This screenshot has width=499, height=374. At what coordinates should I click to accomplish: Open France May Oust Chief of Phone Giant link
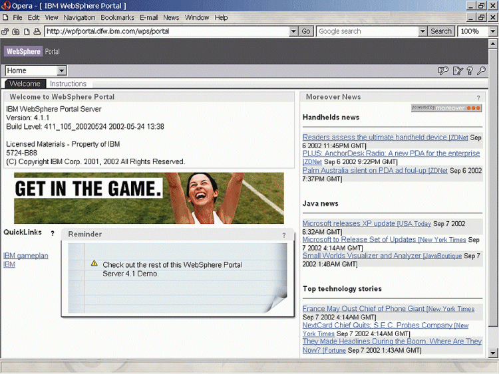point(389,308)
